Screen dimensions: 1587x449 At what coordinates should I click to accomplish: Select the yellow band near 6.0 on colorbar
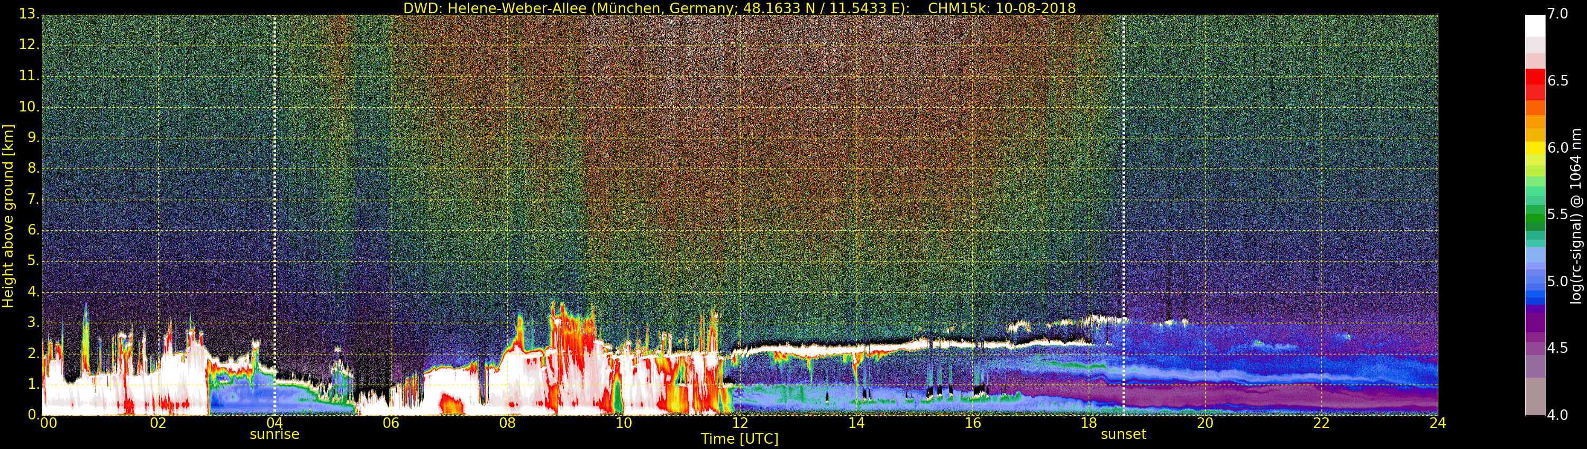click(1535, 147)
